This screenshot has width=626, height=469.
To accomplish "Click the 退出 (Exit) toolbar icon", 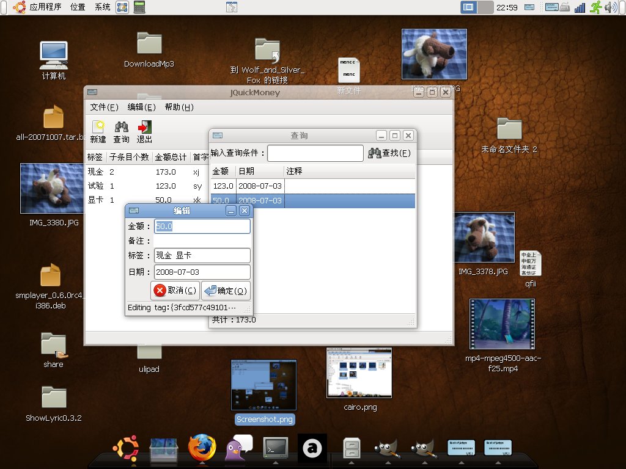I will 144,132.
